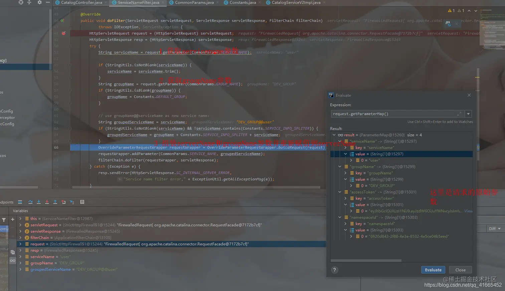Screen dimensions: 505x291
Task: Expand the resp variable node
Action: tap(20, 250)
